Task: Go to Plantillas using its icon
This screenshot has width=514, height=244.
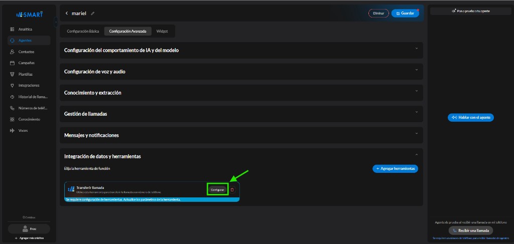Action: [x=12, y=74]
